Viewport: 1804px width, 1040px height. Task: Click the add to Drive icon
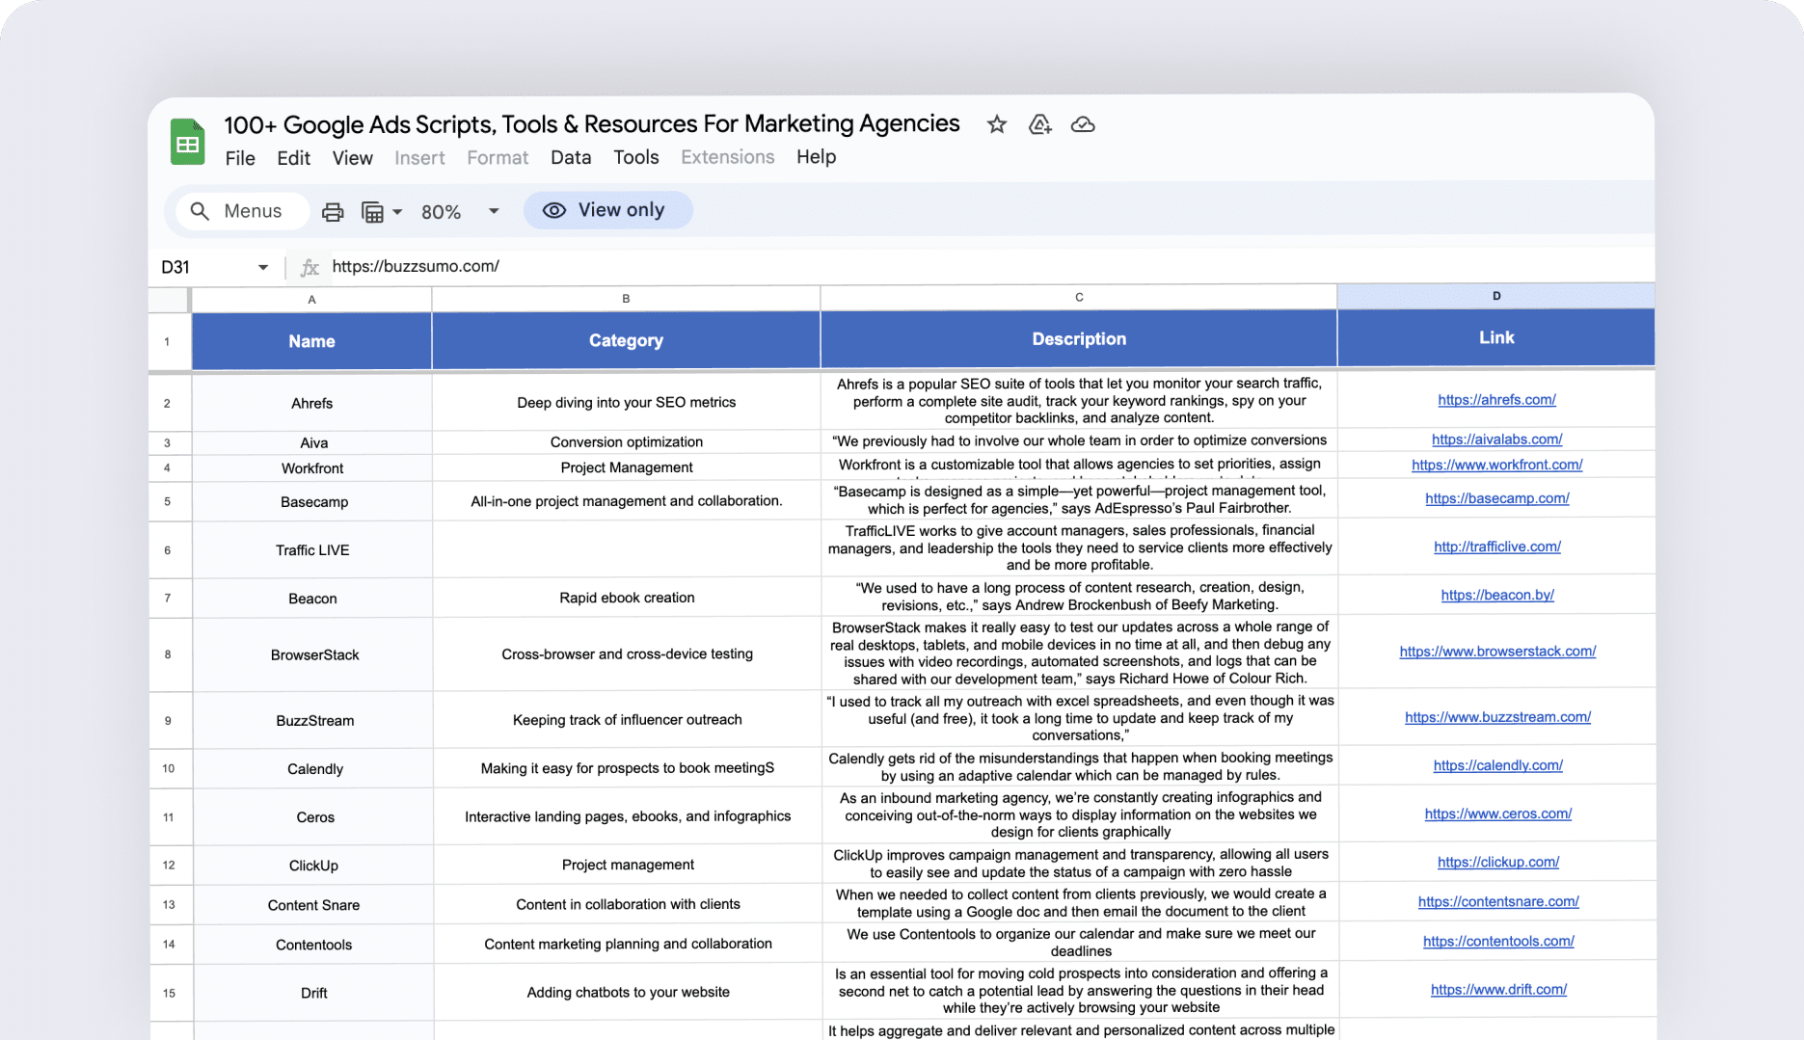pos(1039,124)
